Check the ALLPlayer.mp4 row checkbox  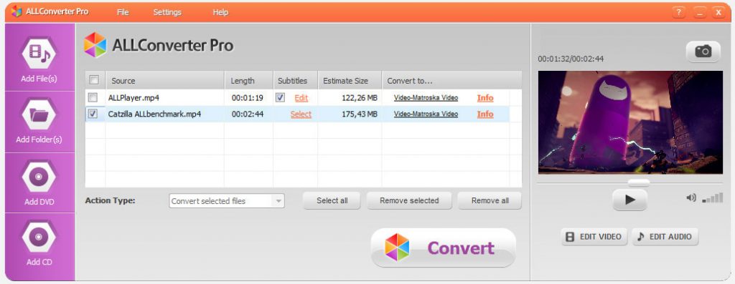[93, 97]
